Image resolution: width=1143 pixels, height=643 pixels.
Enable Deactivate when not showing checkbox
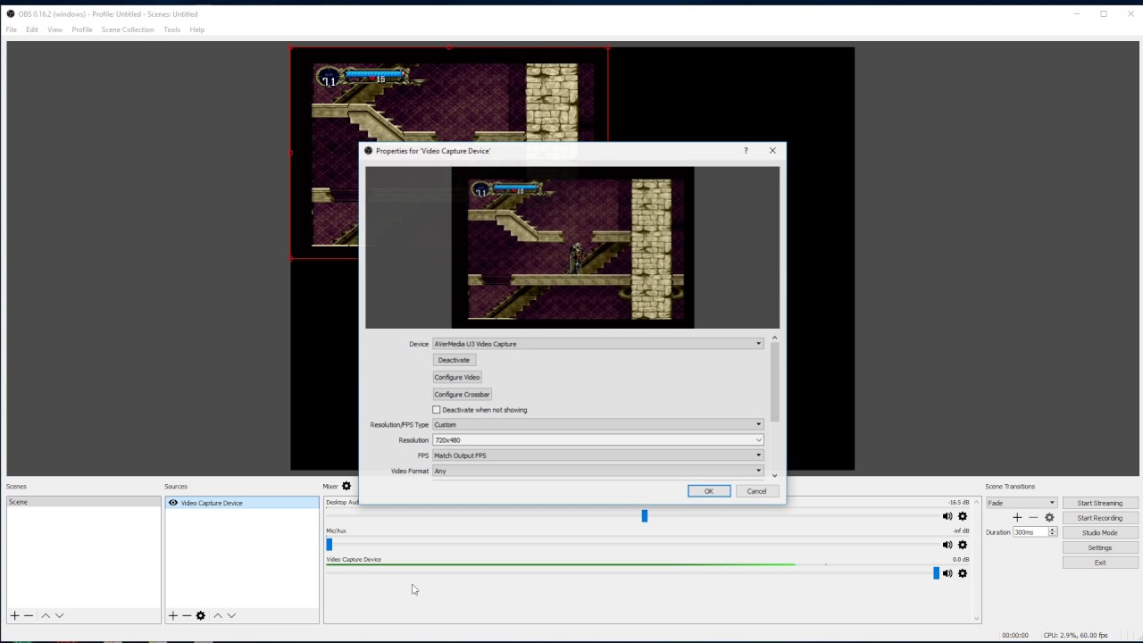[437, 410]
